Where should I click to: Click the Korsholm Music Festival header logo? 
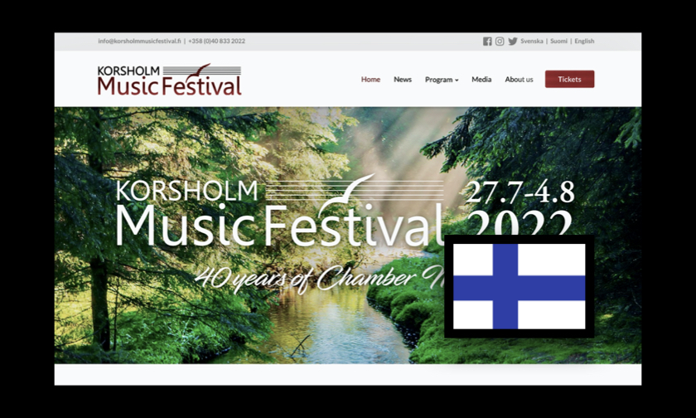coord(169,80)
